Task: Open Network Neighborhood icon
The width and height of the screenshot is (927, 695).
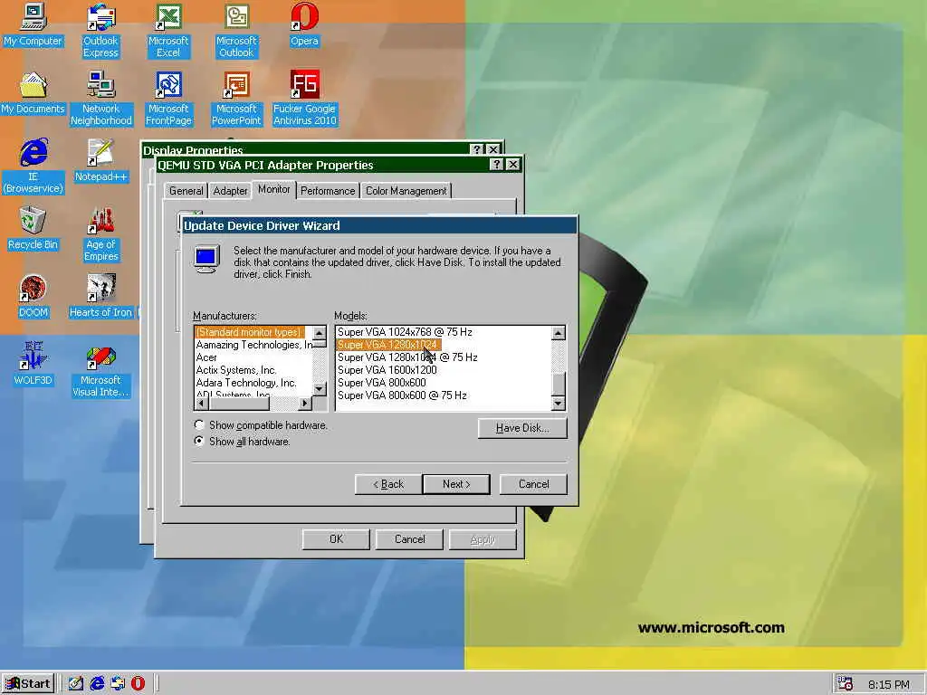Action: 101,99
